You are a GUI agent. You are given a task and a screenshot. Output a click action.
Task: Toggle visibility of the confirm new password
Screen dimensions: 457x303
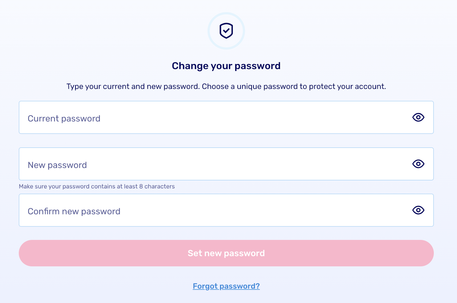point(418,210)
